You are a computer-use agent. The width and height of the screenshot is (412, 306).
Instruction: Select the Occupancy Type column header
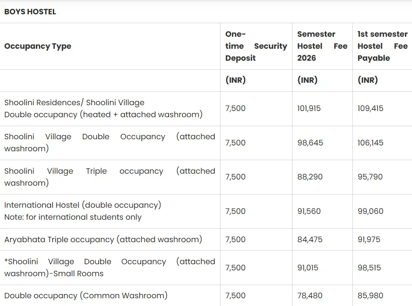pyautogui.click(x=38, y=46)
